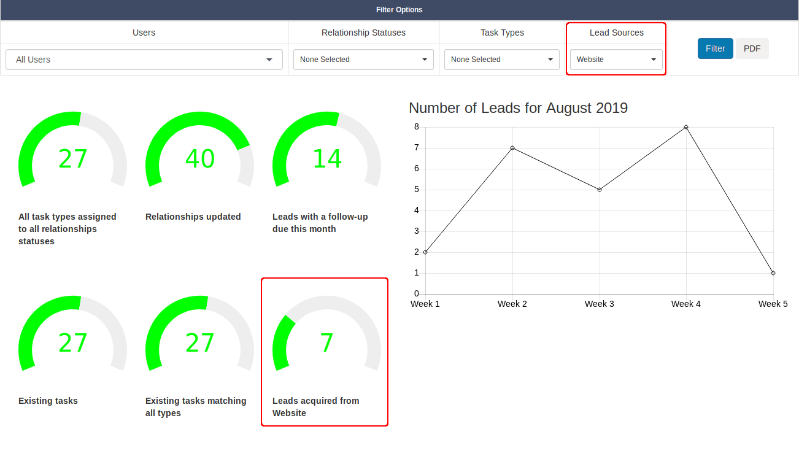
Task: Click the Task Types header label
Action: [x=501, y=33]
